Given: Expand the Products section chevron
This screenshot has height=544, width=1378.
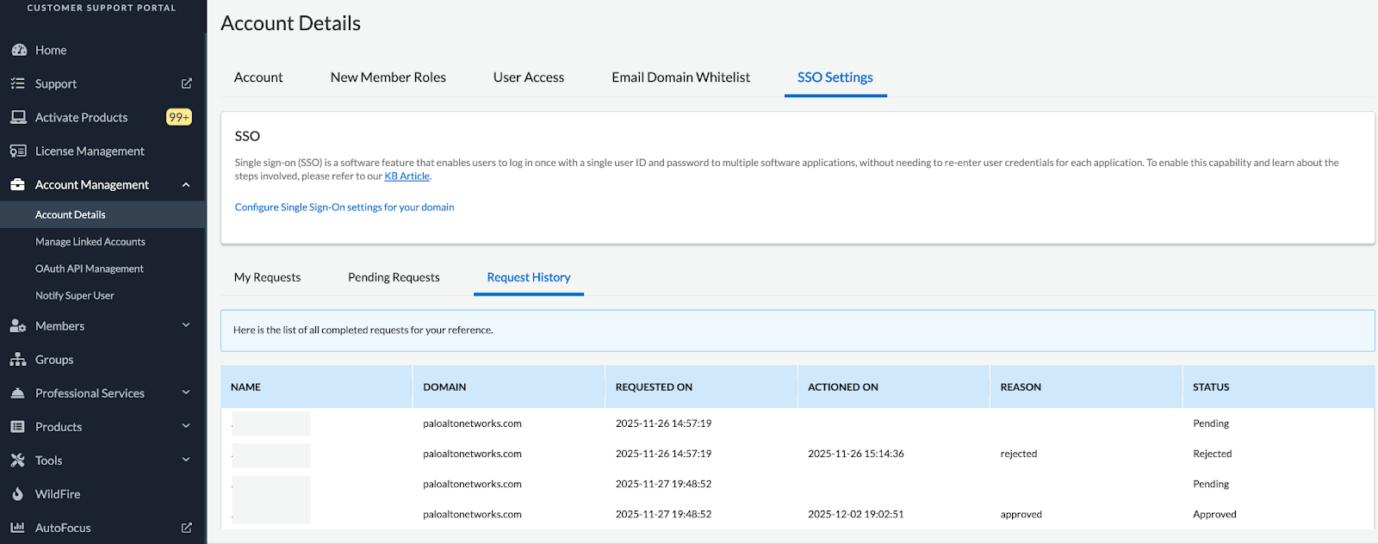Looking at the screenshot, I should (186, 426).
